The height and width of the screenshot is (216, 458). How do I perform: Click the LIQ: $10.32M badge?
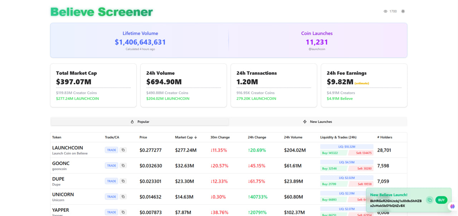(347, 147)
